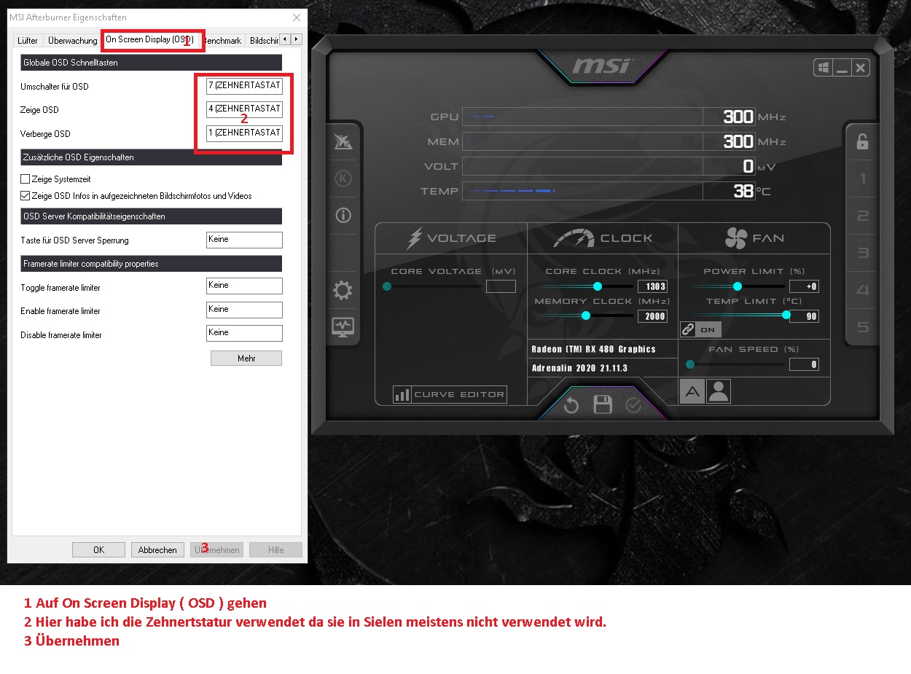
Task: Click the Memory Clock value 2000 field
Action: click(x=652, y=316)
